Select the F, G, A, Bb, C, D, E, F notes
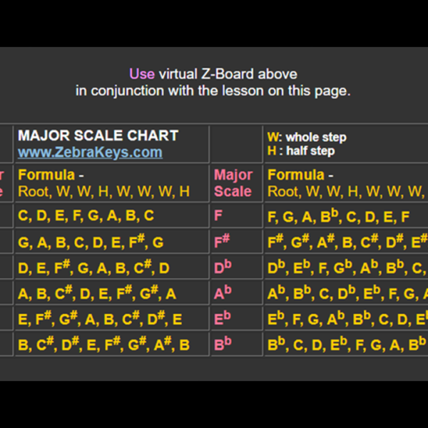428x428 pixels. tap(338, 215)
